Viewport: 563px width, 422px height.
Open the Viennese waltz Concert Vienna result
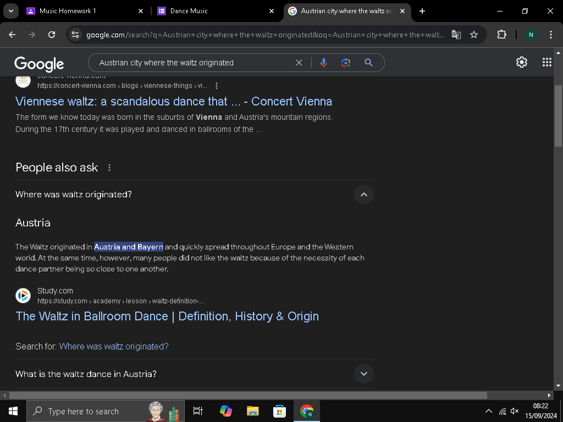click(x=174, y=101)
